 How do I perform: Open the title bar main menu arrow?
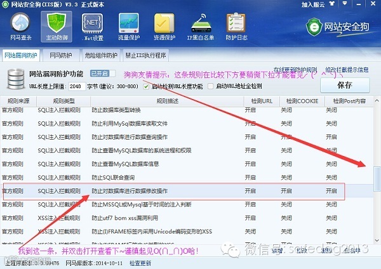coord(345,4)
